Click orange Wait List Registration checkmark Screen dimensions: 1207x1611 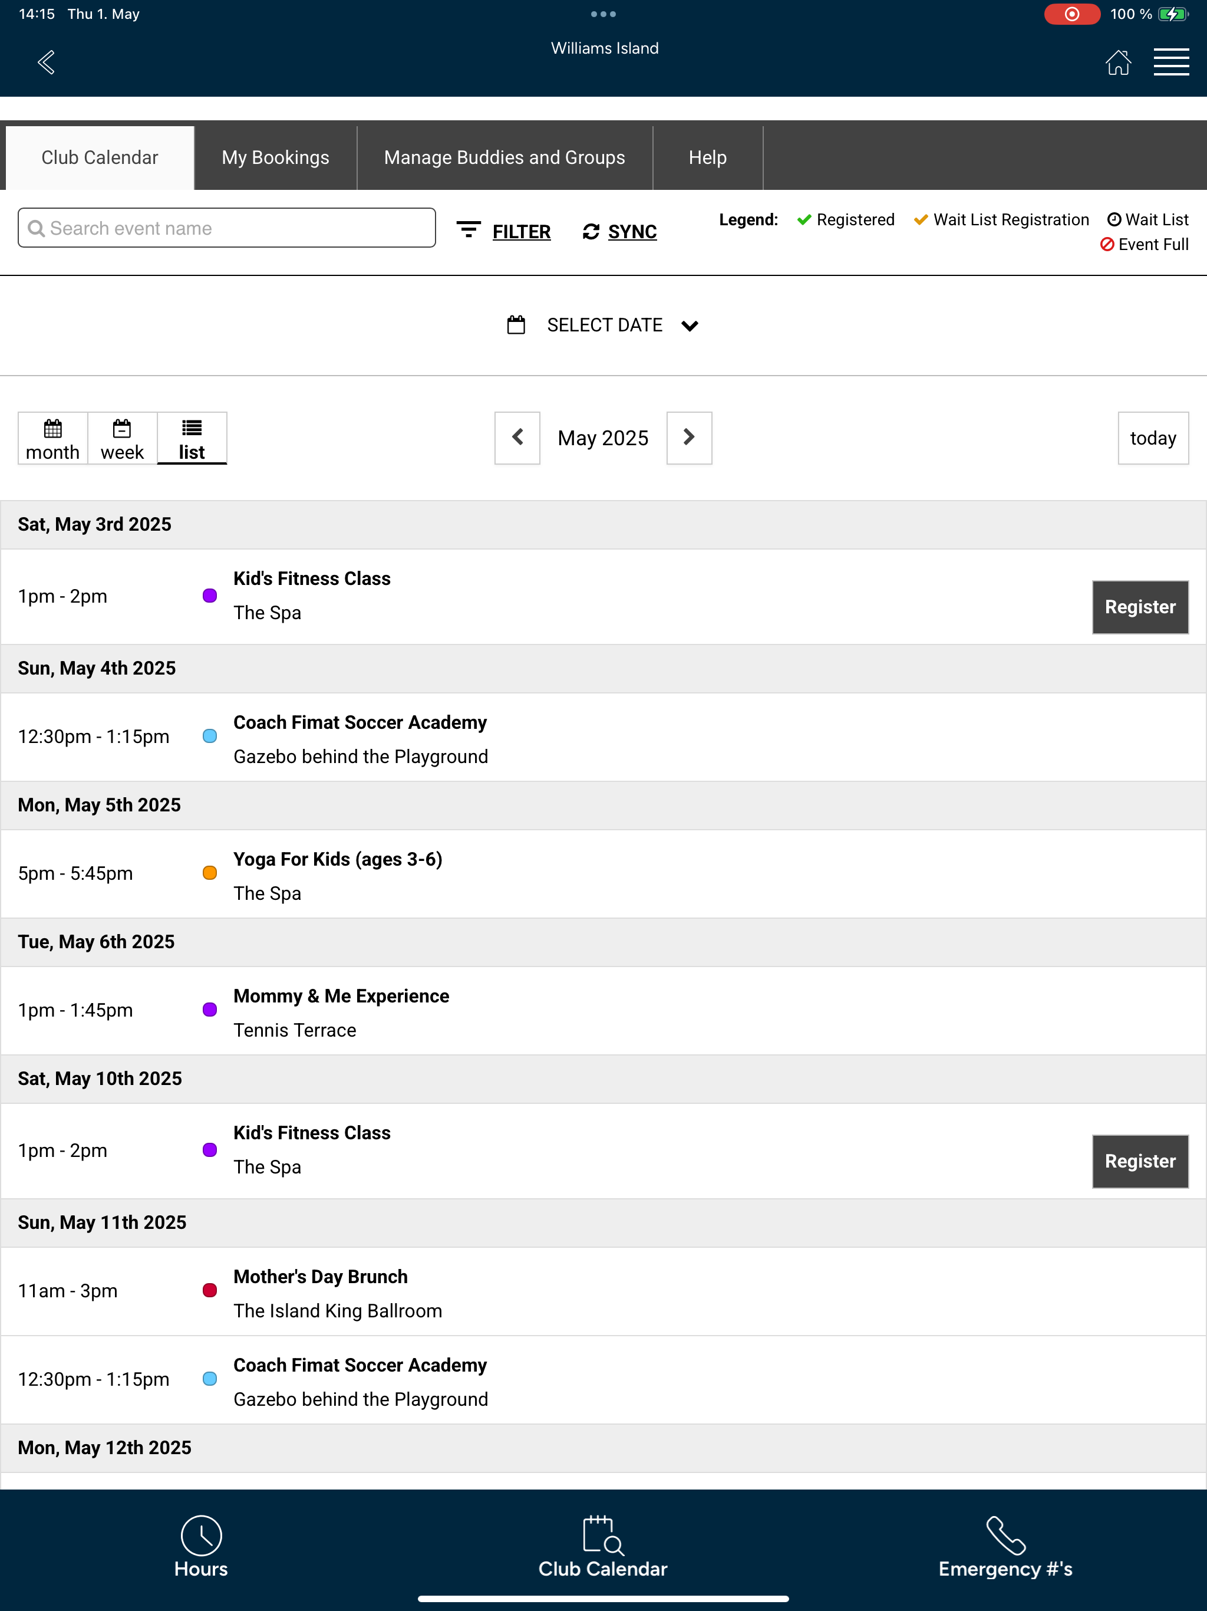[920, 220]
